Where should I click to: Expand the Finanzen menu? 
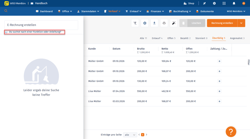[x=155, y=11]
